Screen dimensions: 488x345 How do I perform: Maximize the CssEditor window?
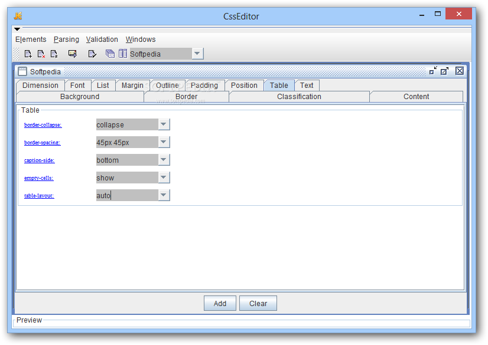438,14
